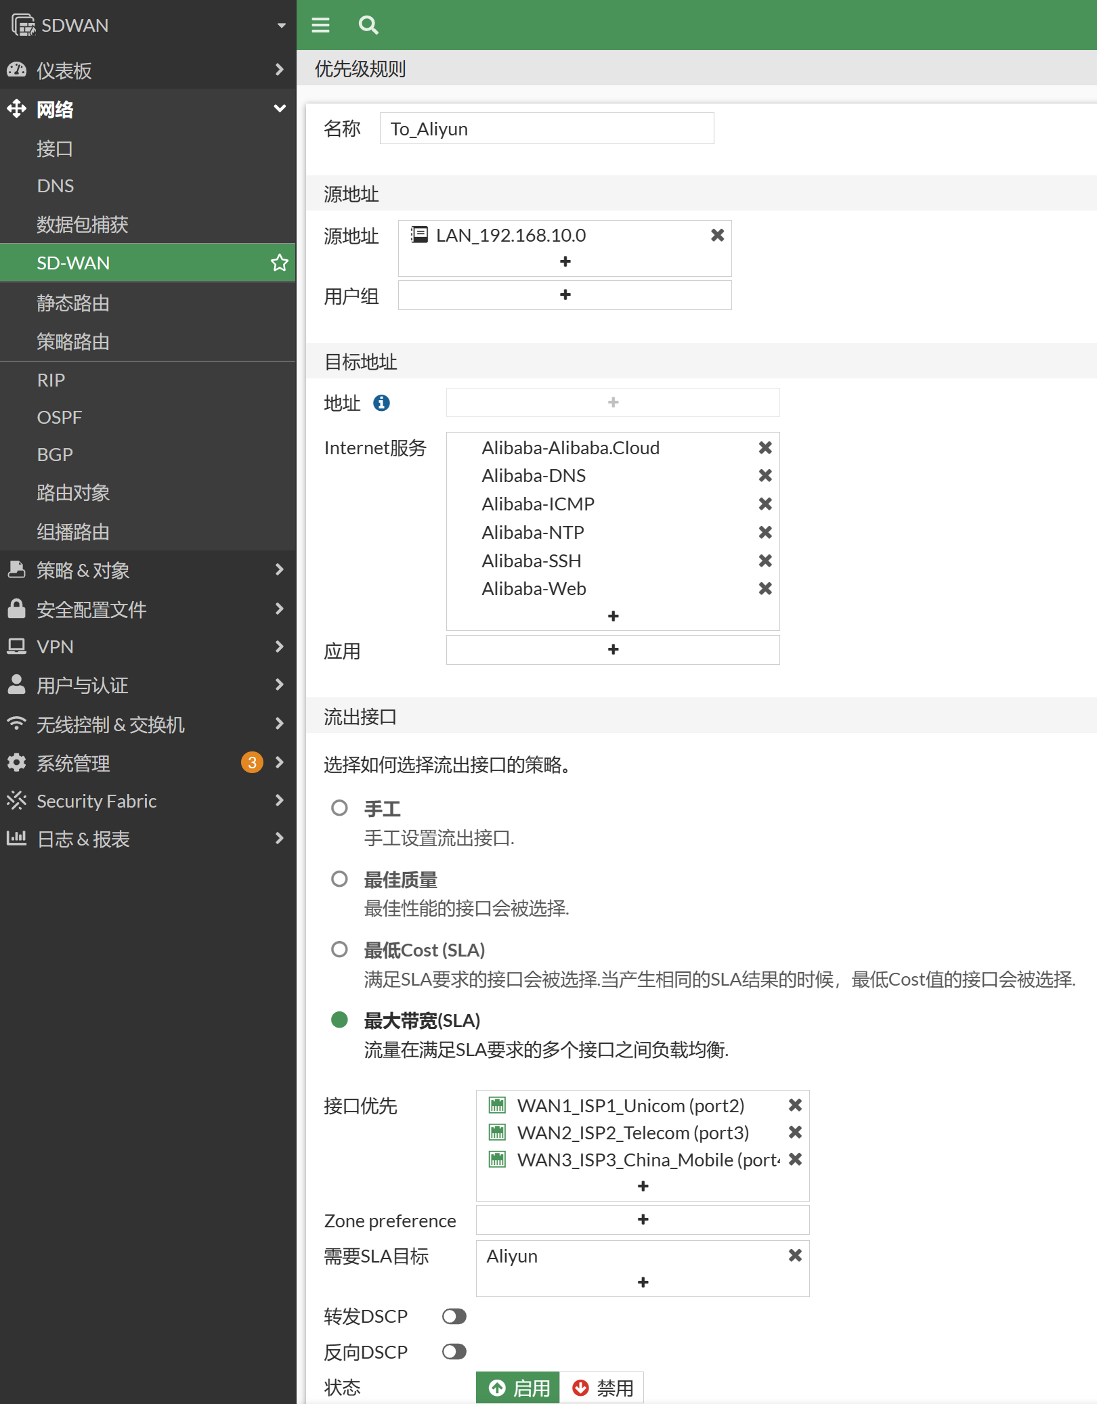Go to the 接口 menu item
The width and height of the screenshot is (1097, 1404).
55,148
